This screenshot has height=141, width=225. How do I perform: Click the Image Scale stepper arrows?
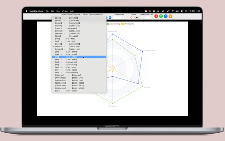point(126,17)
